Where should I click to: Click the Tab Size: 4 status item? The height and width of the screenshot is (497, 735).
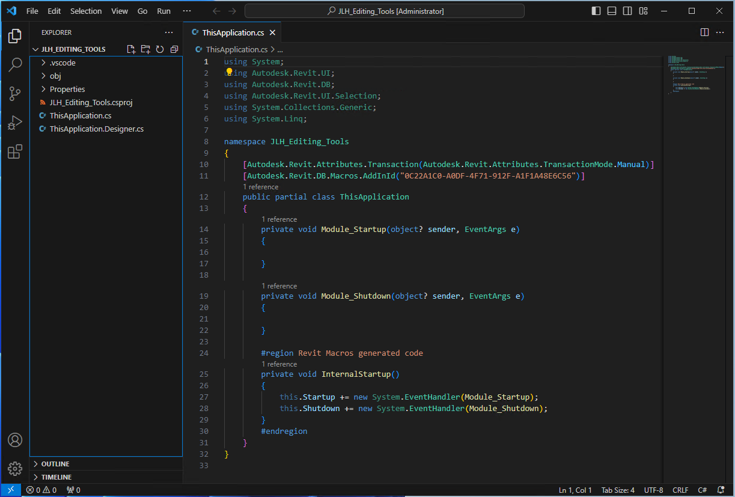[618, 490]
